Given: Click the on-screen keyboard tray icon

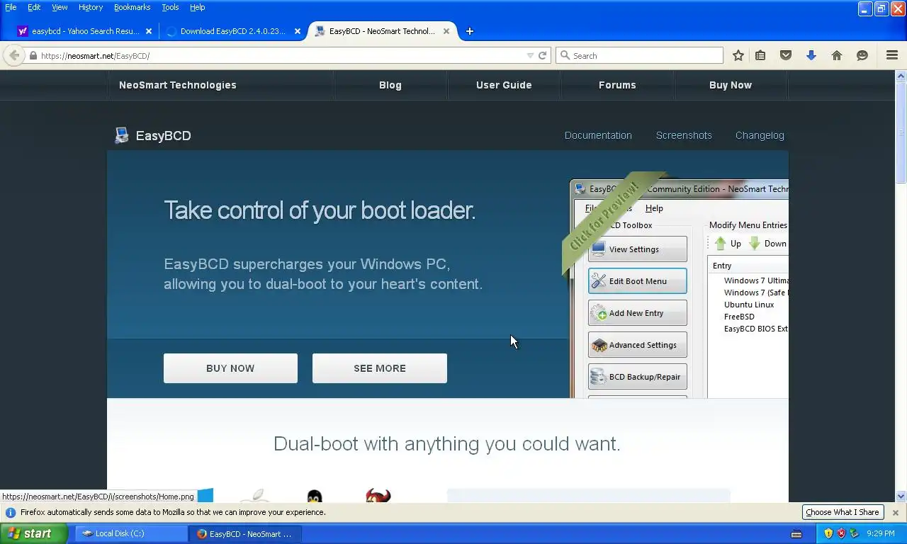Looking at the screenshot, I should click(x=796, y=533).
